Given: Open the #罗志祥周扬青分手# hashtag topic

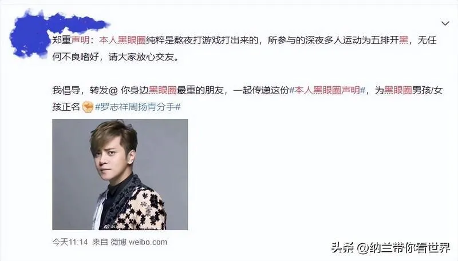Looking at the screenshot, I should (x=137, y=107).
